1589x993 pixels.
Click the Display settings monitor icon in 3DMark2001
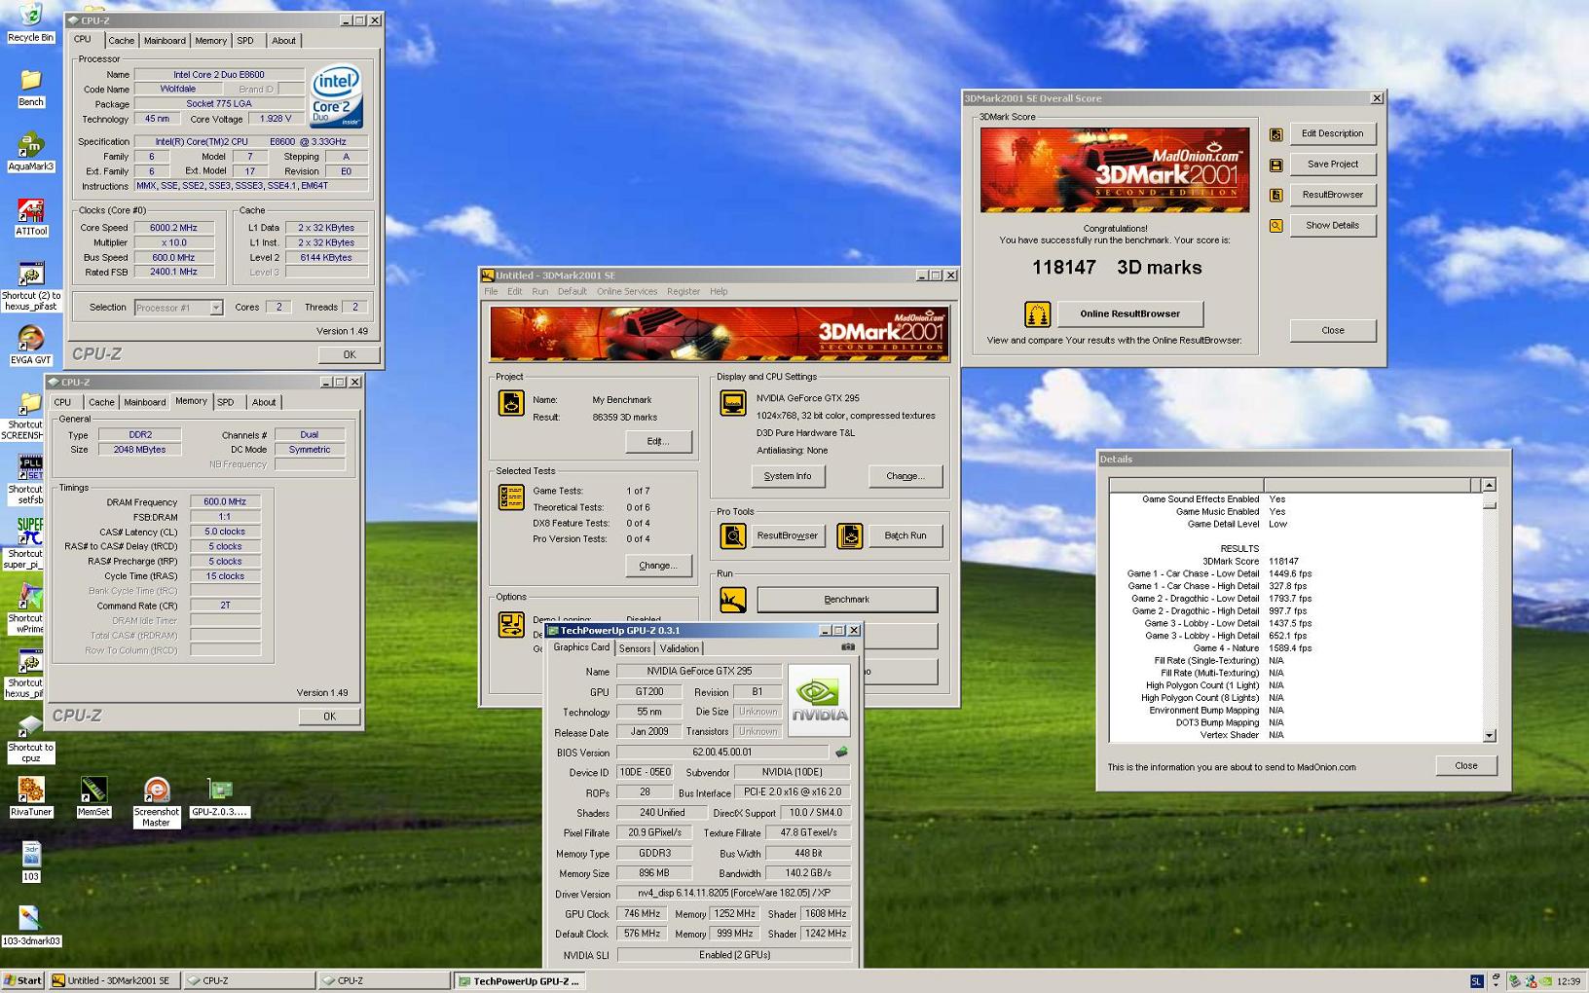(733, 403)
